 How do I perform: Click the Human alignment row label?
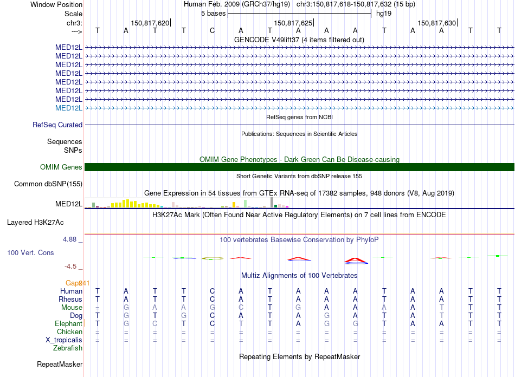71,291
